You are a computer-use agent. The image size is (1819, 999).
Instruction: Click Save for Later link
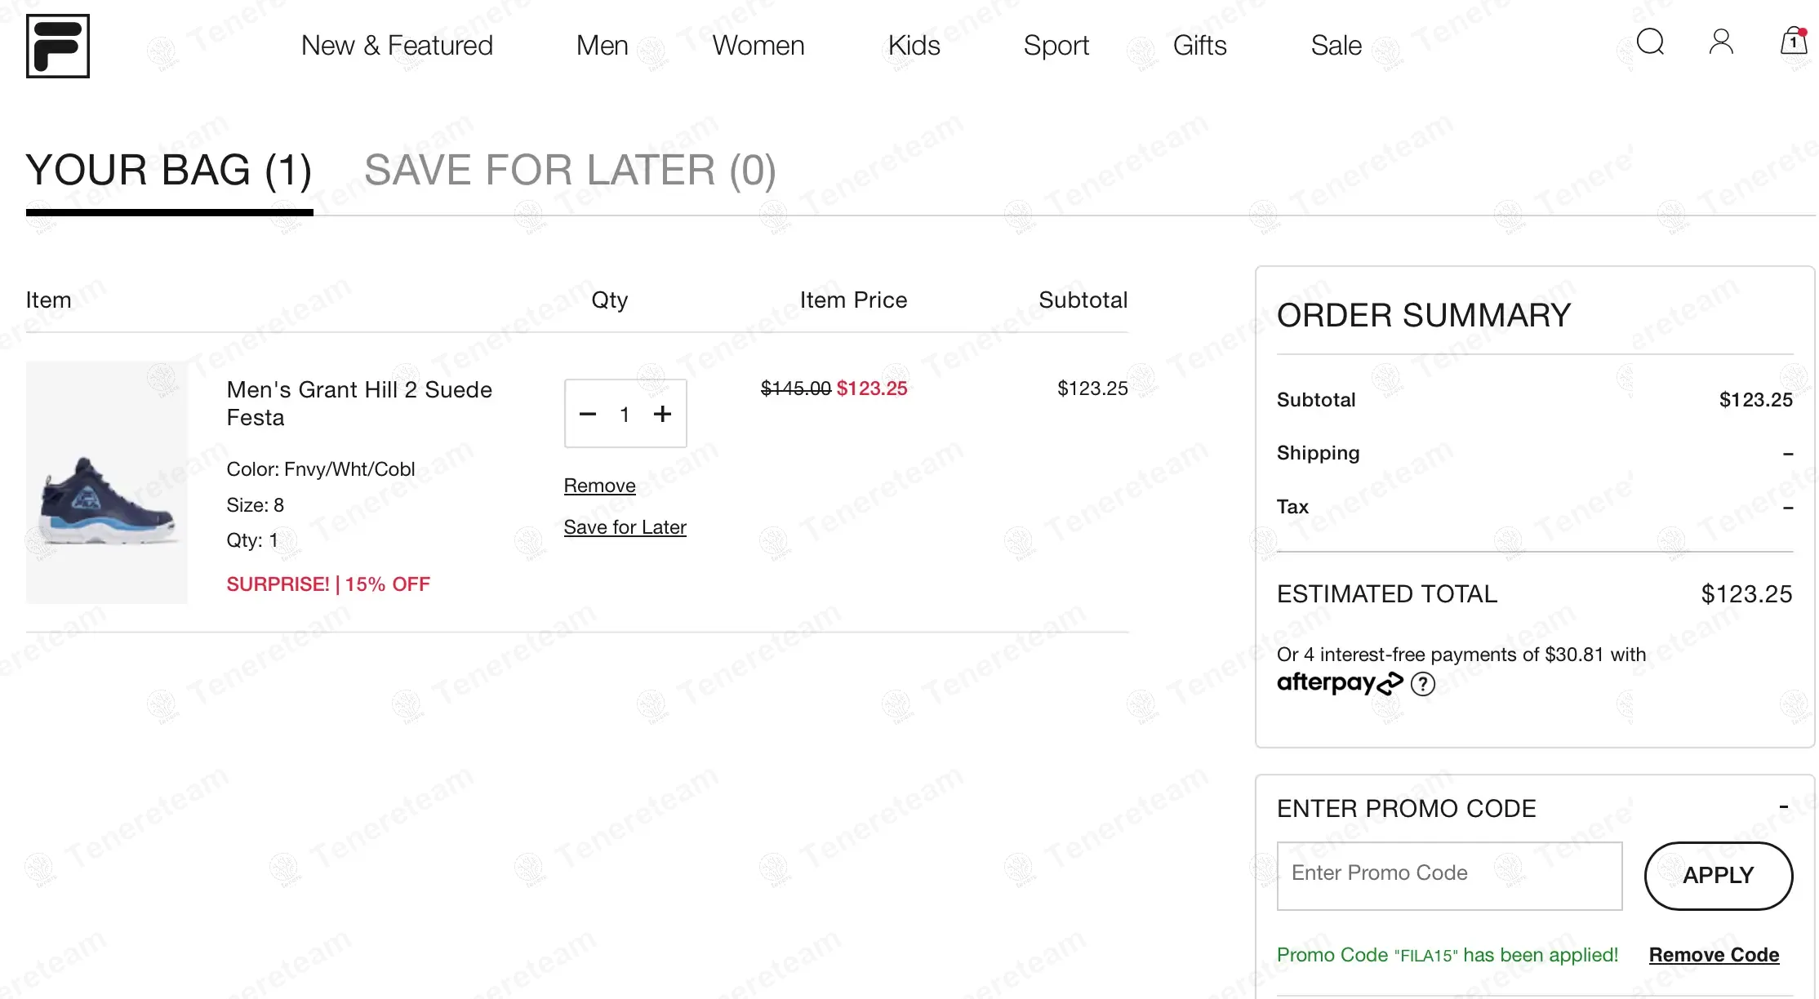point(625,527)
